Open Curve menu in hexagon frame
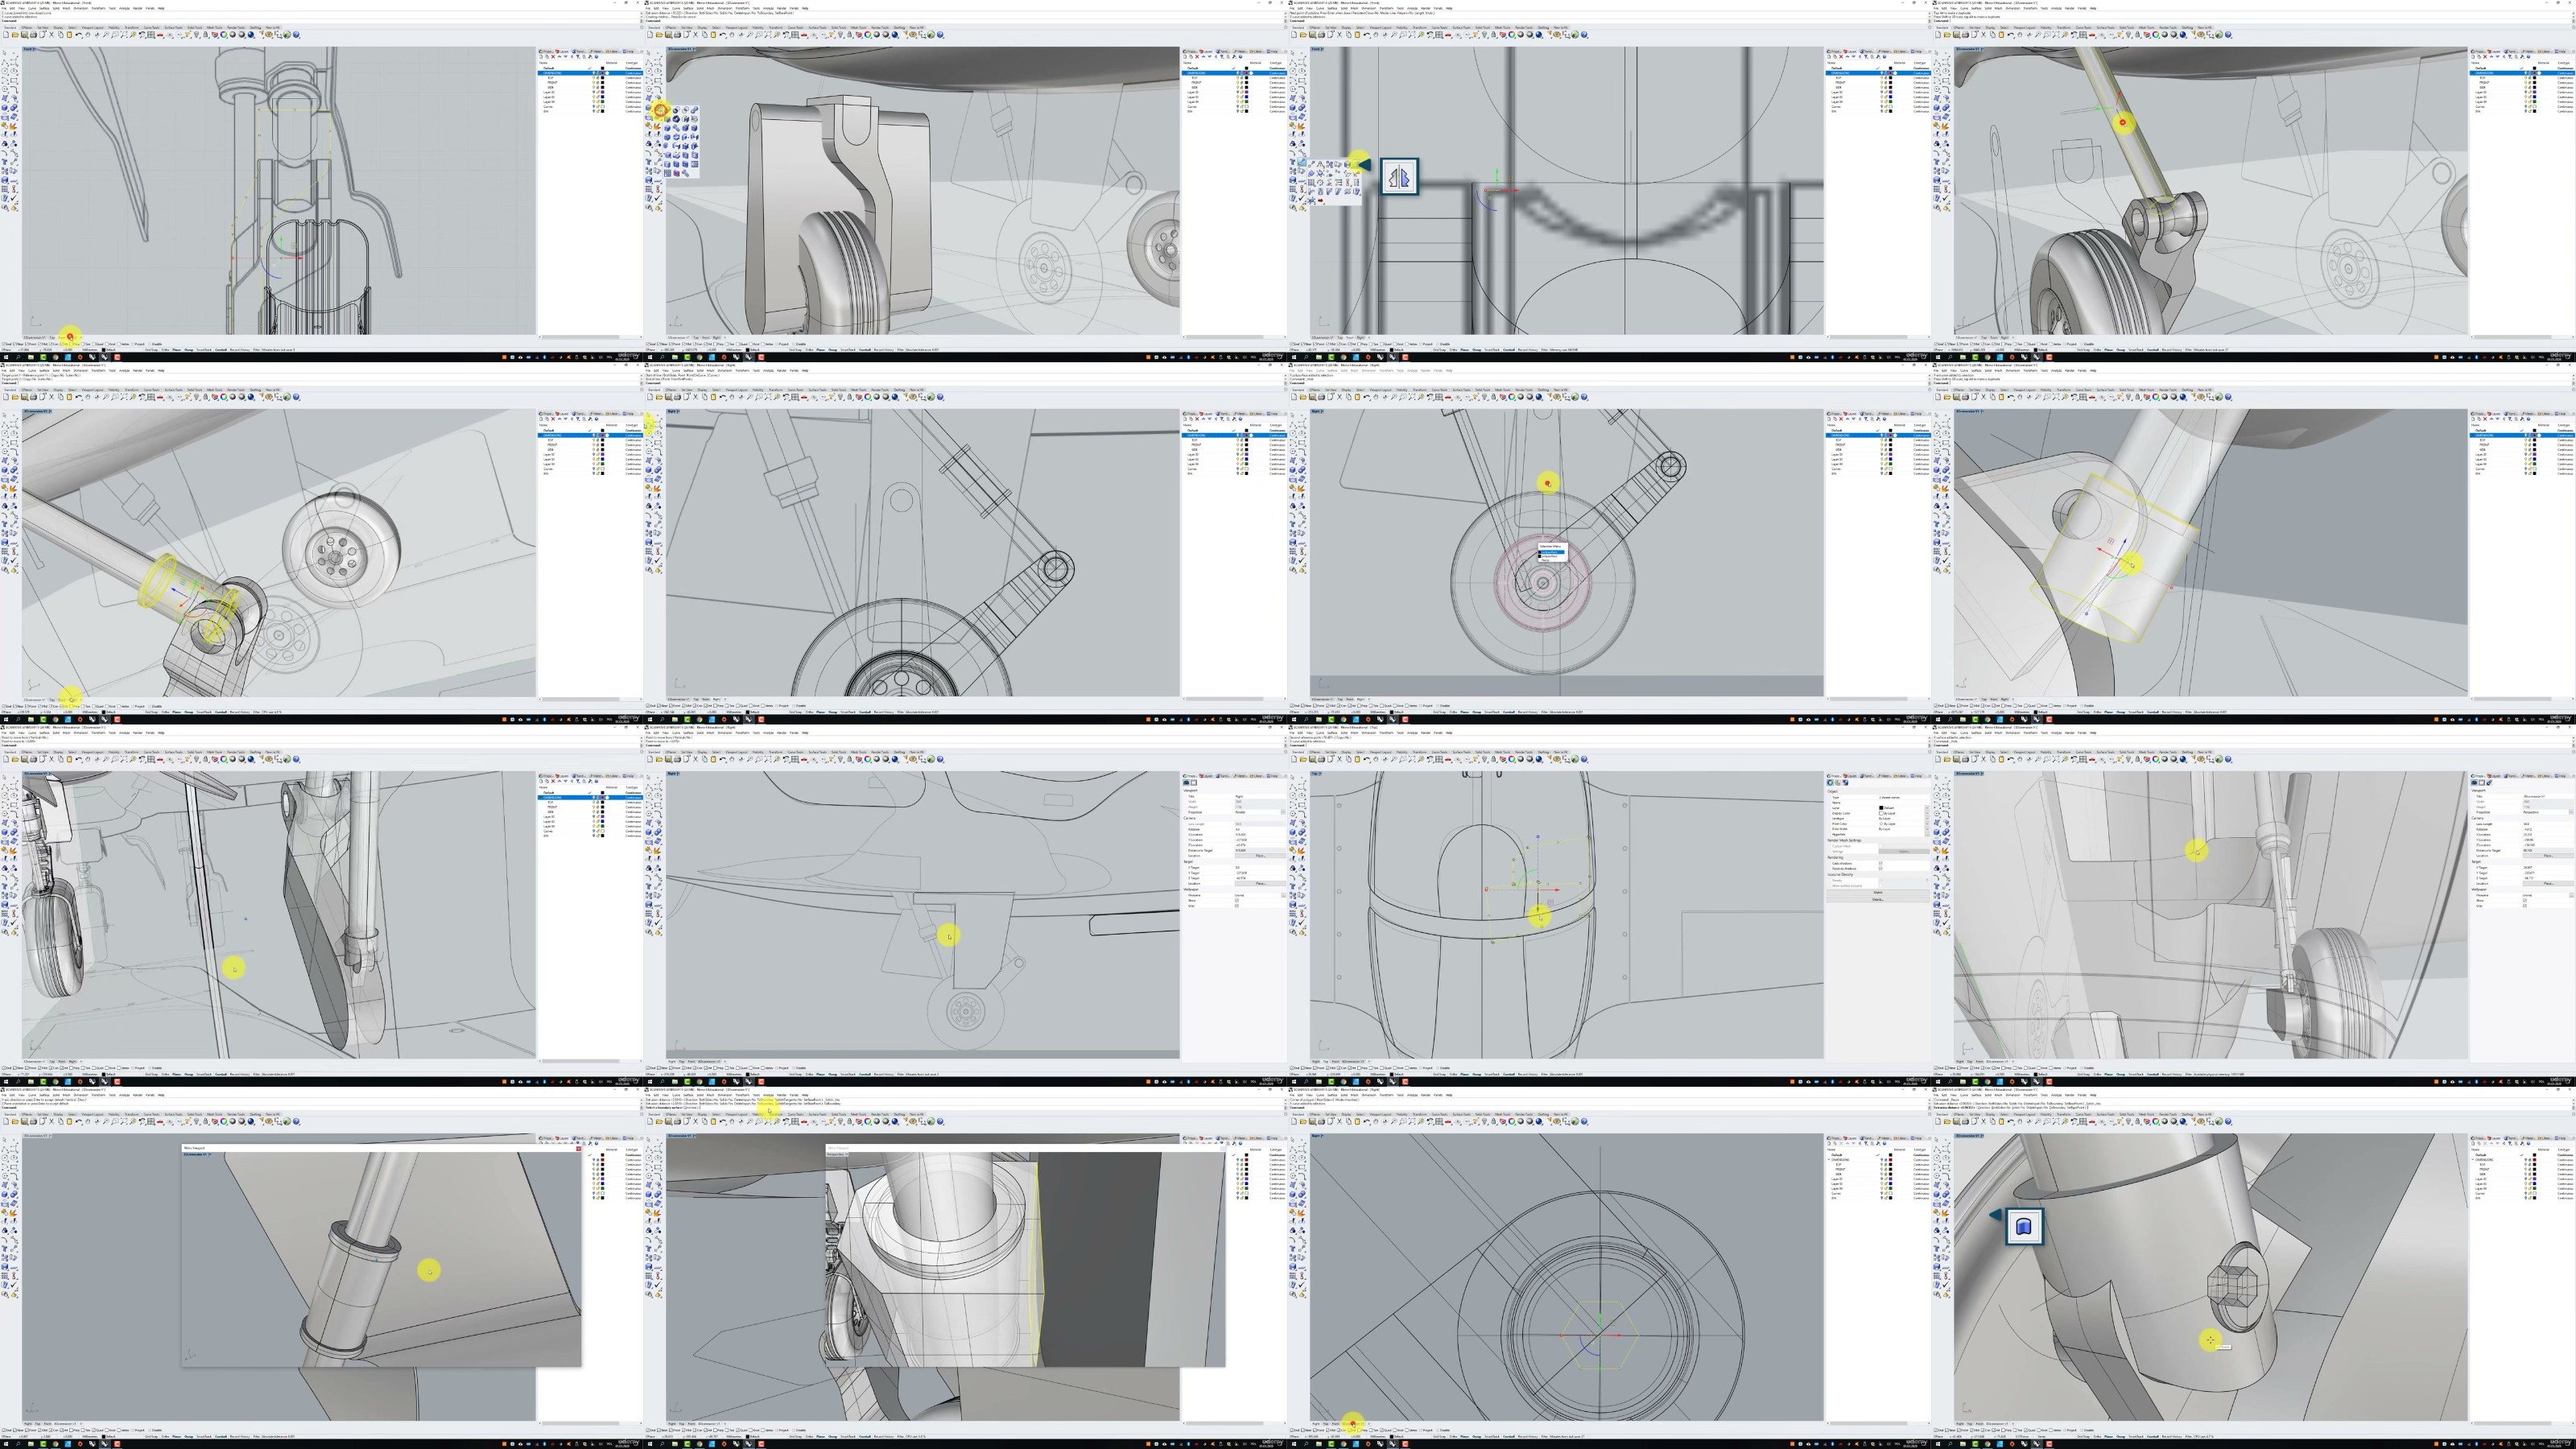 1321,1095
